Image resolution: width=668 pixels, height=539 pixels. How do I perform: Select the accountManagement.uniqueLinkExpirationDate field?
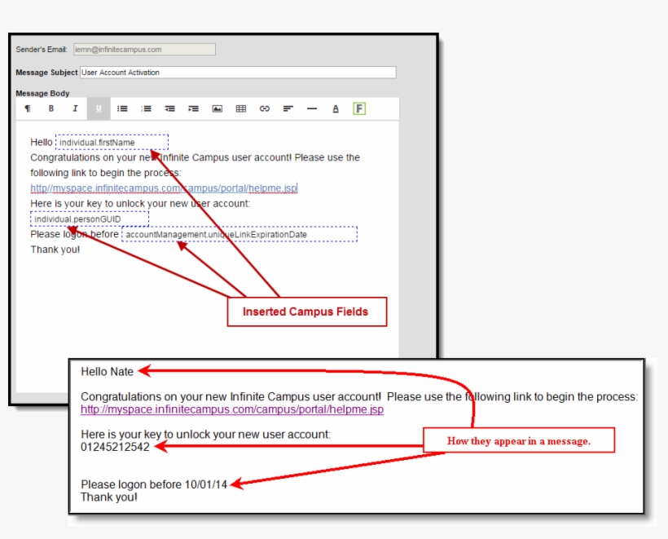[x=240, y=235]
